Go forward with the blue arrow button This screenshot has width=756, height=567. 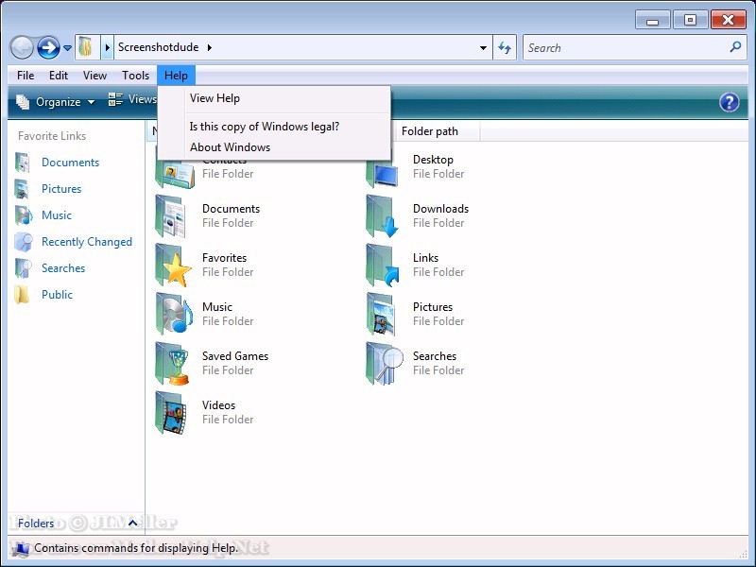[48, 48]
